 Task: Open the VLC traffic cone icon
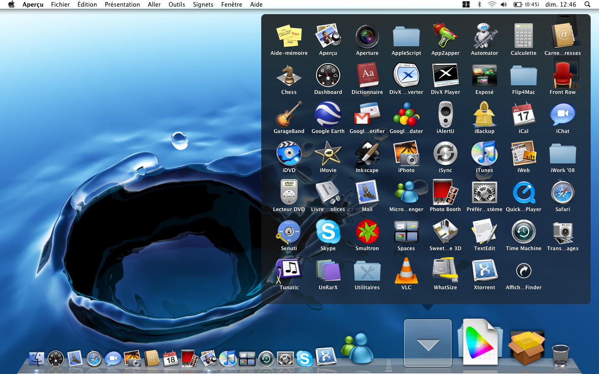(x=406, y=271)
